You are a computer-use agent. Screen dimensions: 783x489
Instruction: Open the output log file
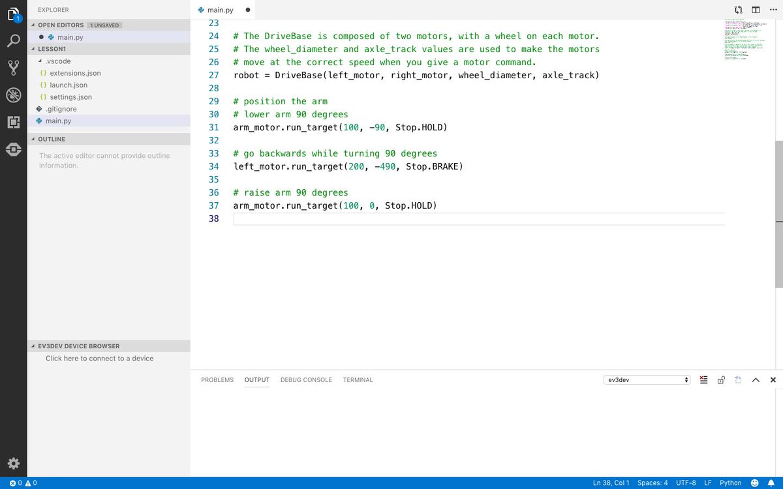(x=738, y=379)
